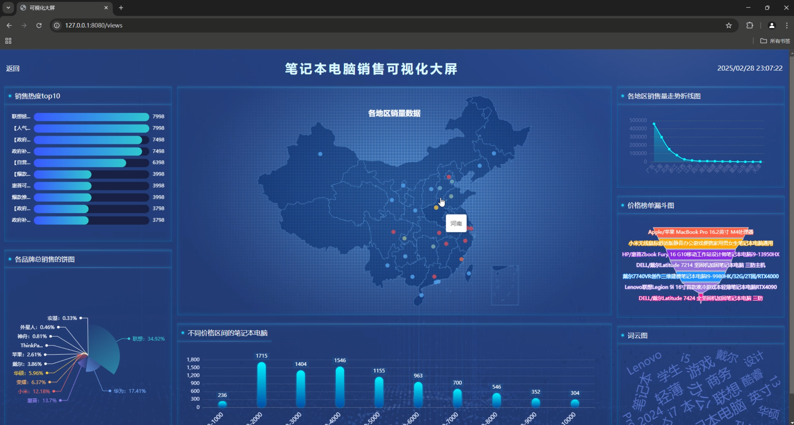Screen dimensions: 794x425
Task: Open a new browser tab
Action: [121, 8]
